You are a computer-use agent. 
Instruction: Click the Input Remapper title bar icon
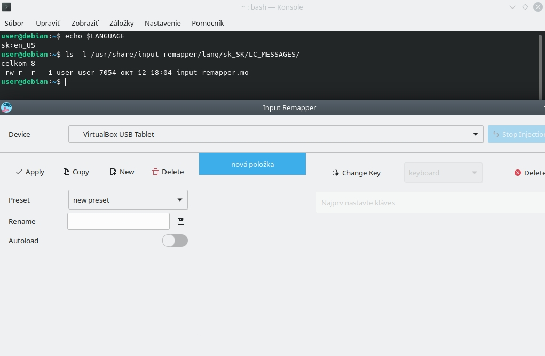tap(6, 107)
